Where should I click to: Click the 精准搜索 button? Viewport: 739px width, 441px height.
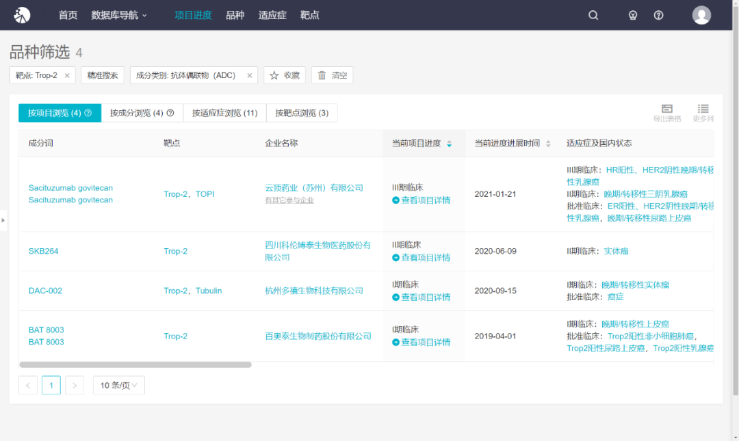102,75
